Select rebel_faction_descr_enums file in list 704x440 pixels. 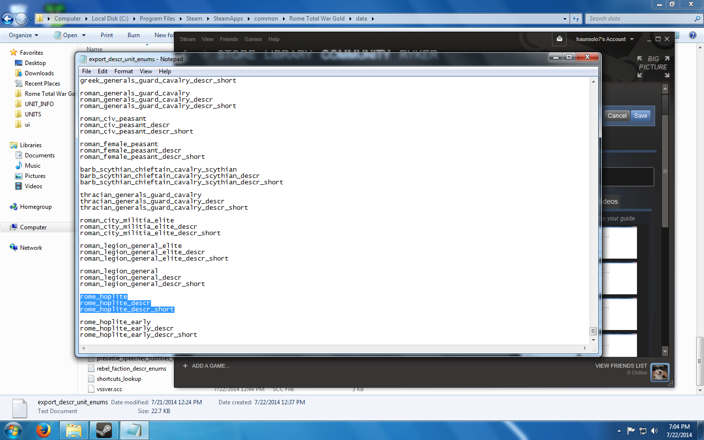click(131, 369)
